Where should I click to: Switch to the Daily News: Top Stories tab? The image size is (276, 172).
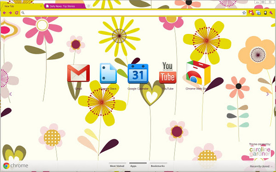(x=65, y=6)
